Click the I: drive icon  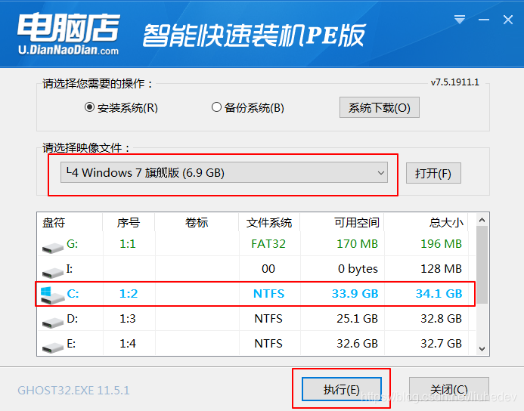(x=52, y=272)
